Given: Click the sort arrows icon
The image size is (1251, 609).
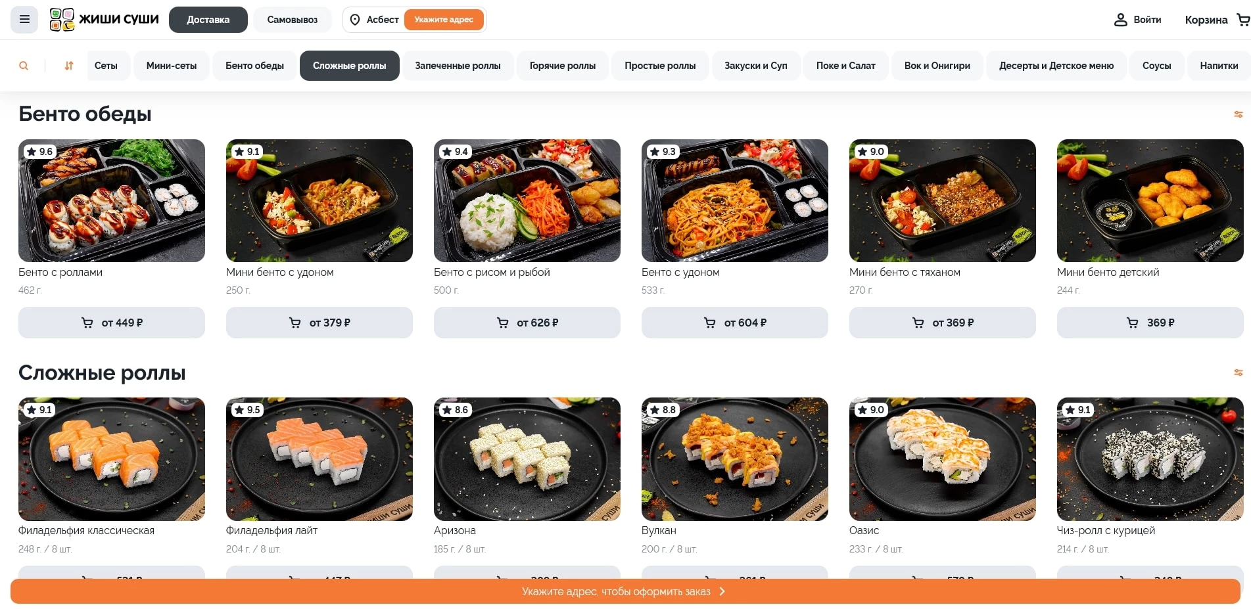Looking at the screenshot, I should tap(68, 66).
